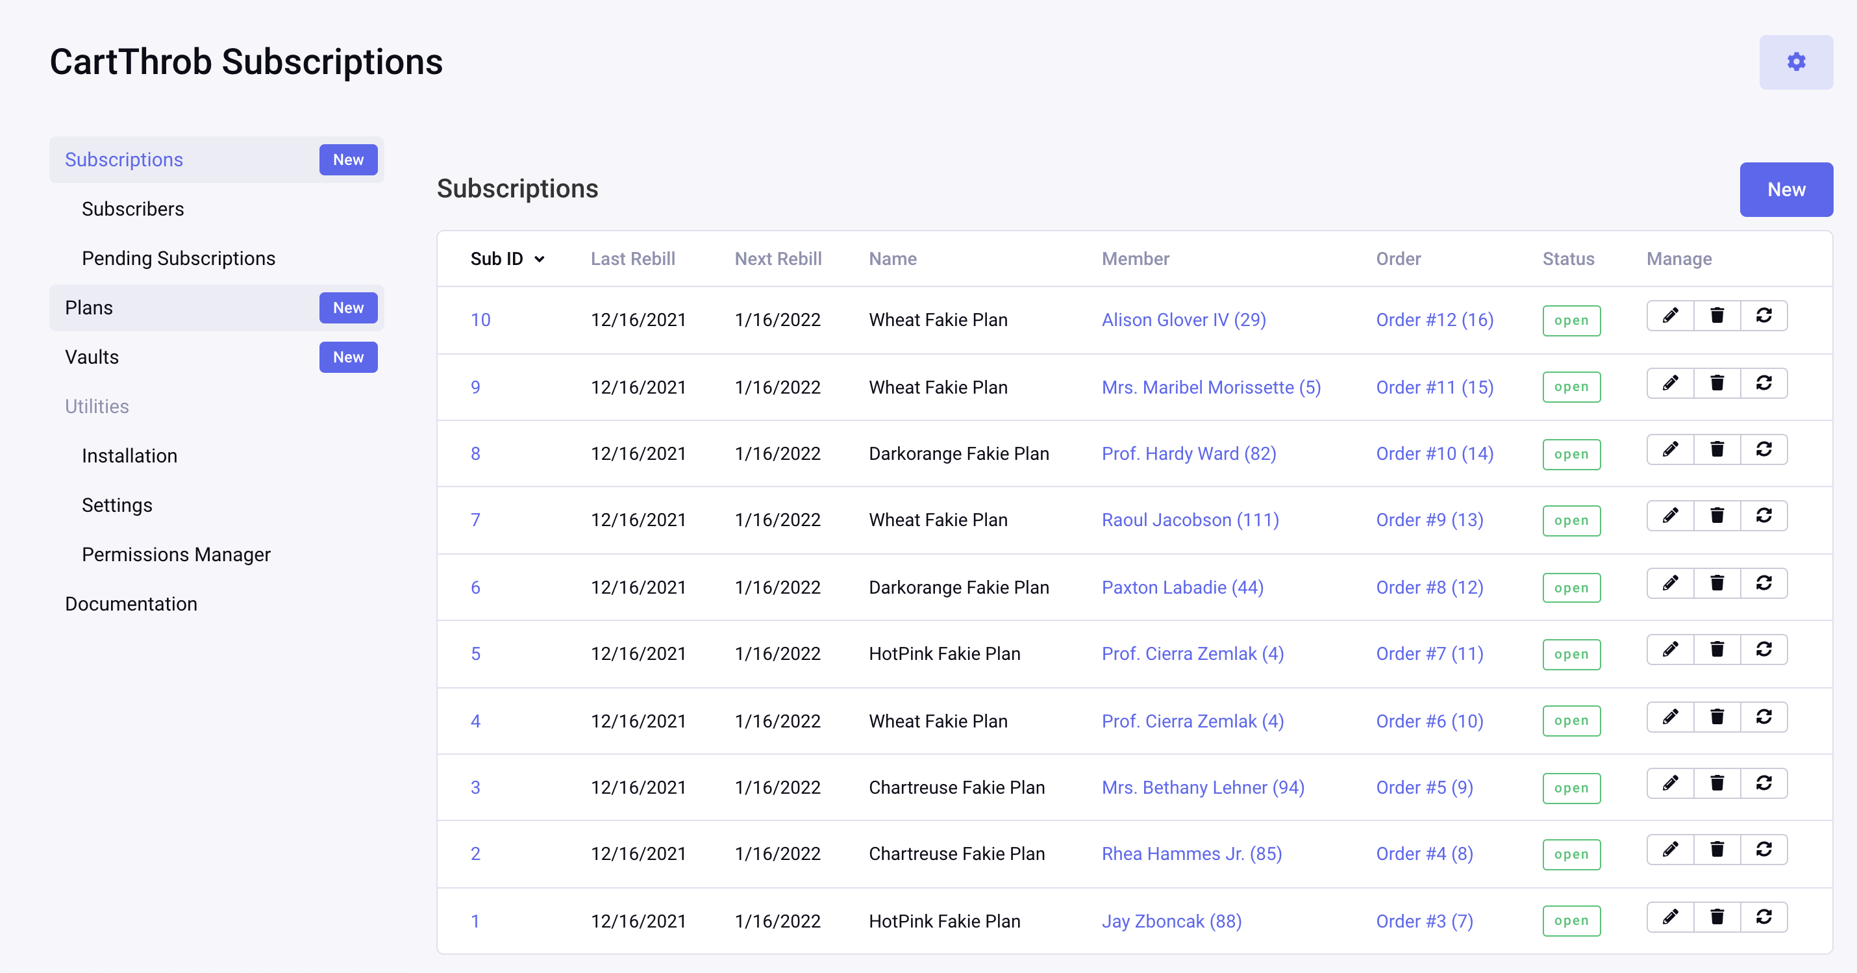Viewport: 1857px width, 973px height.
Task: Open member Paxton Labadie (44)
Action: click(1182, 588)
